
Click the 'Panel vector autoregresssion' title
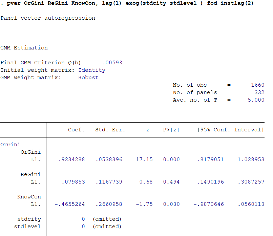48,18
